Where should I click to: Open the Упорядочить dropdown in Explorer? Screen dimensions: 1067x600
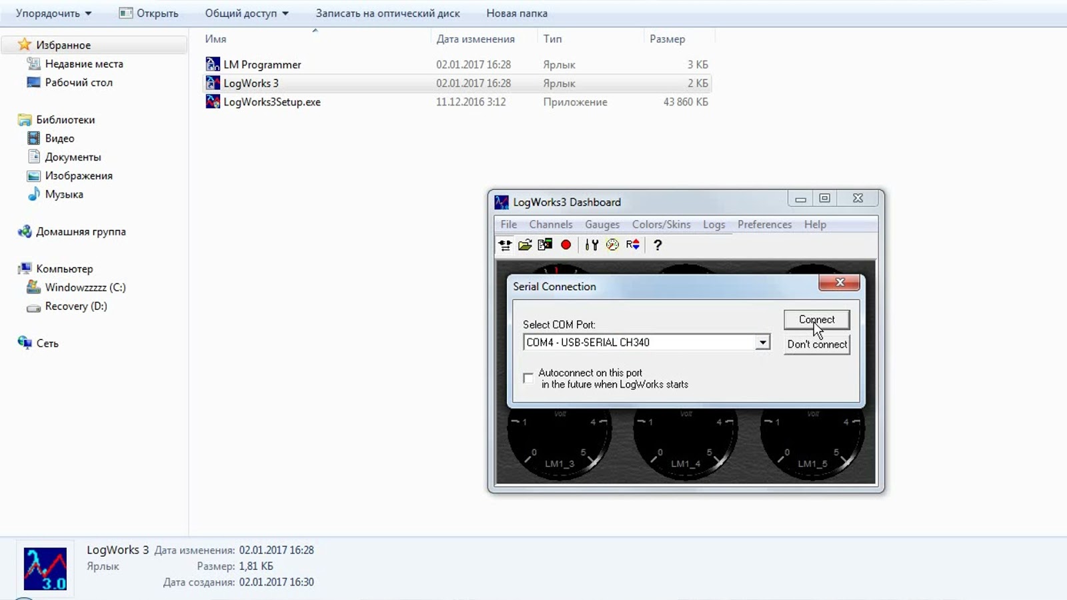tap(53, 13)
